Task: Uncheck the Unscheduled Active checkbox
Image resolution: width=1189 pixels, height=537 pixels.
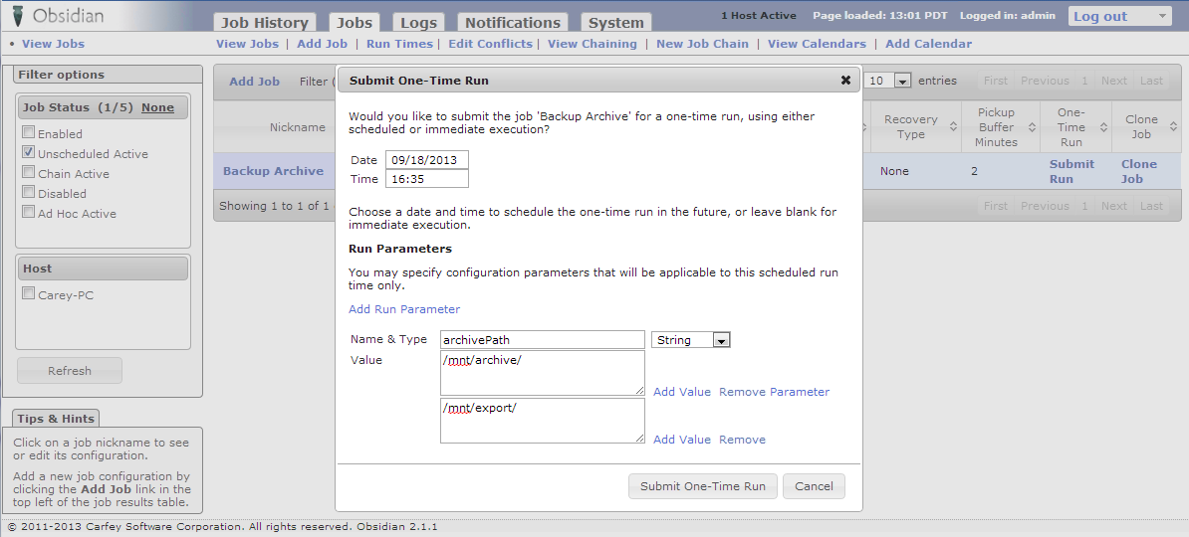Action: [29, 153]
